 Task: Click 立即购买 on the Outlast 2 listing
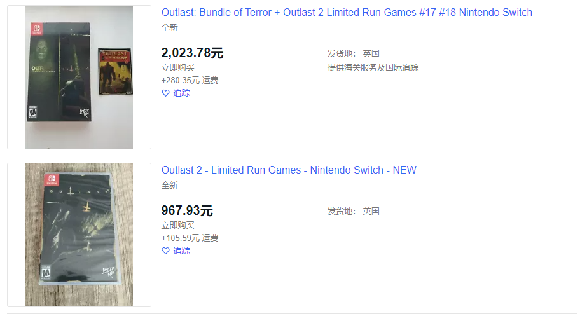coord(178,225)
